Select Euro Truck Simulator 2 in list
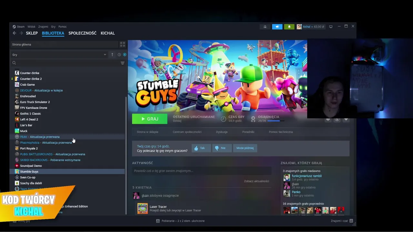Image resolution: width=413 pixels, height=232 pixels. tap(35, 102)
